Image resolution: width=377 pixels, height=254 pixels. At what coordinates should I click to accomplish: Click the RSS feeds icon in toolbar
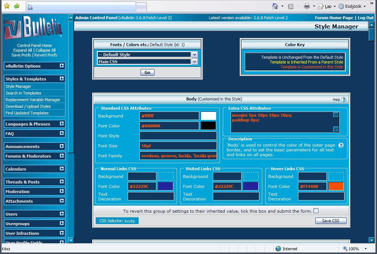291,6
